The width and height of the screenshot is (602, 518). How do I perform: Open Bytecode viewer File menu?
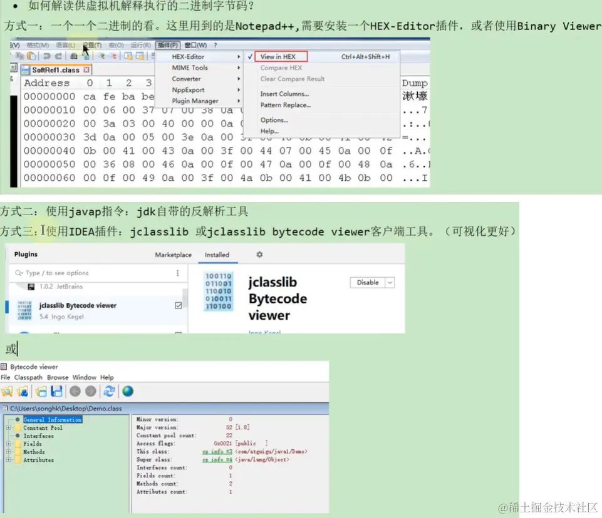click(6, 377)
